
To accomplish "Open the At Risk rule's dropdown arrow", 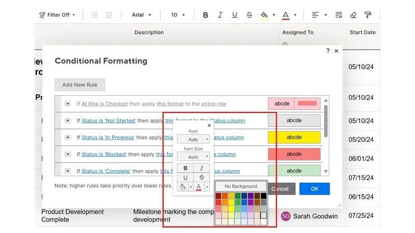I will (x=68, y=104).
